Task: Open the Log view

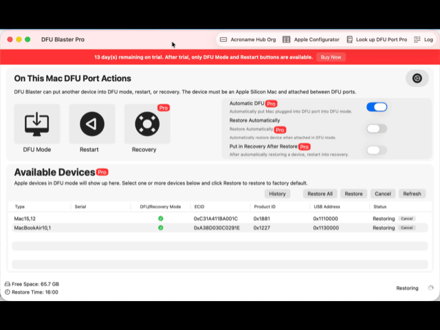Action: click(x=423, y=40)
